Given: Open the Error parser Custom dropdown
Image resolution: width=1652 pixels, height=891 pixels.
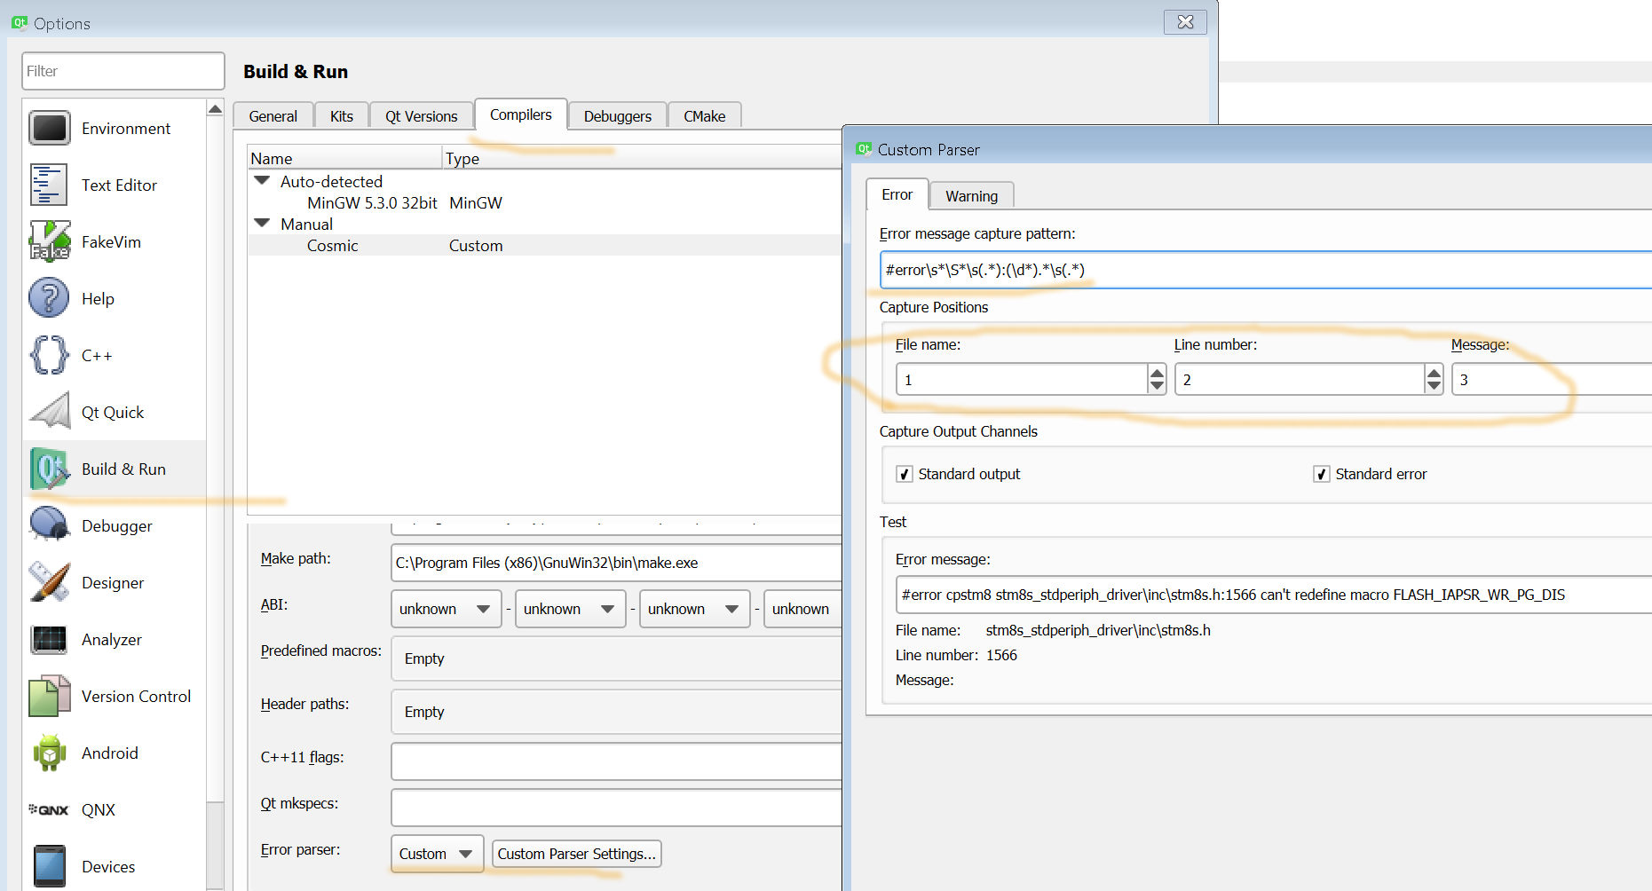Looking at the screenshot, I should click(x=437, y=854).
